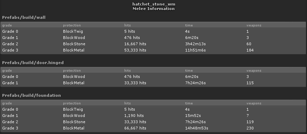
Task: Click the 14h48m53s time value
Action: (197, 128)
